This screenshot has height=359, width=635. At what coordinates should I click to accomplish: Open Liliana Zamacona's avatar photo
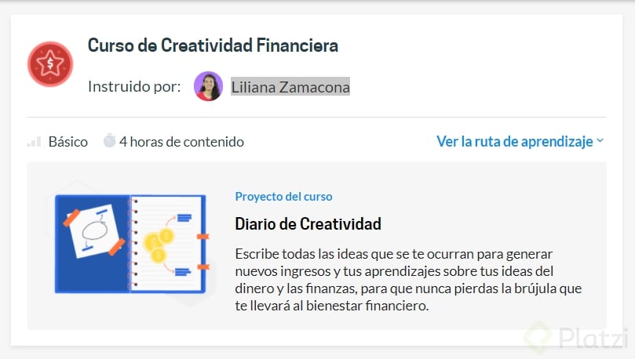click(x=208, y=86)
